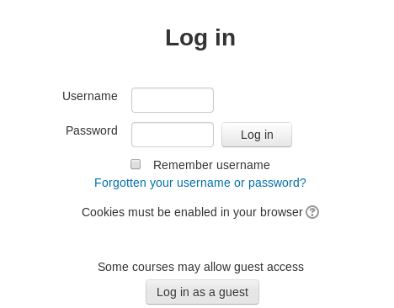Place cursor in the text box beside Username

click(x=173, y=100)
